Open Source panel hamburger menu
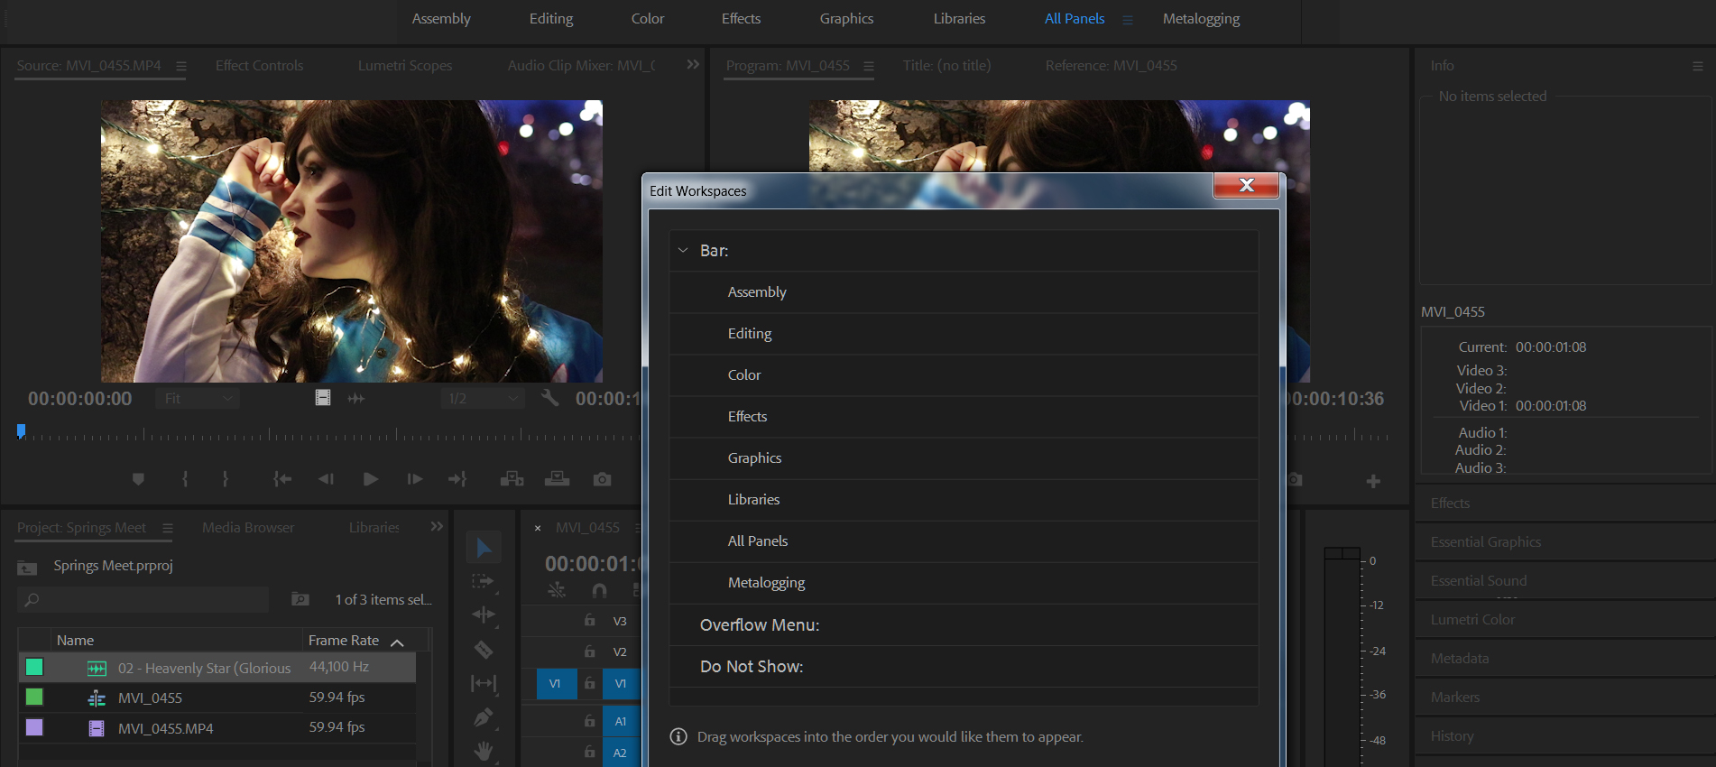Image resolution: width=1716 pixels, height=767 pixels. tap(181, 66)
